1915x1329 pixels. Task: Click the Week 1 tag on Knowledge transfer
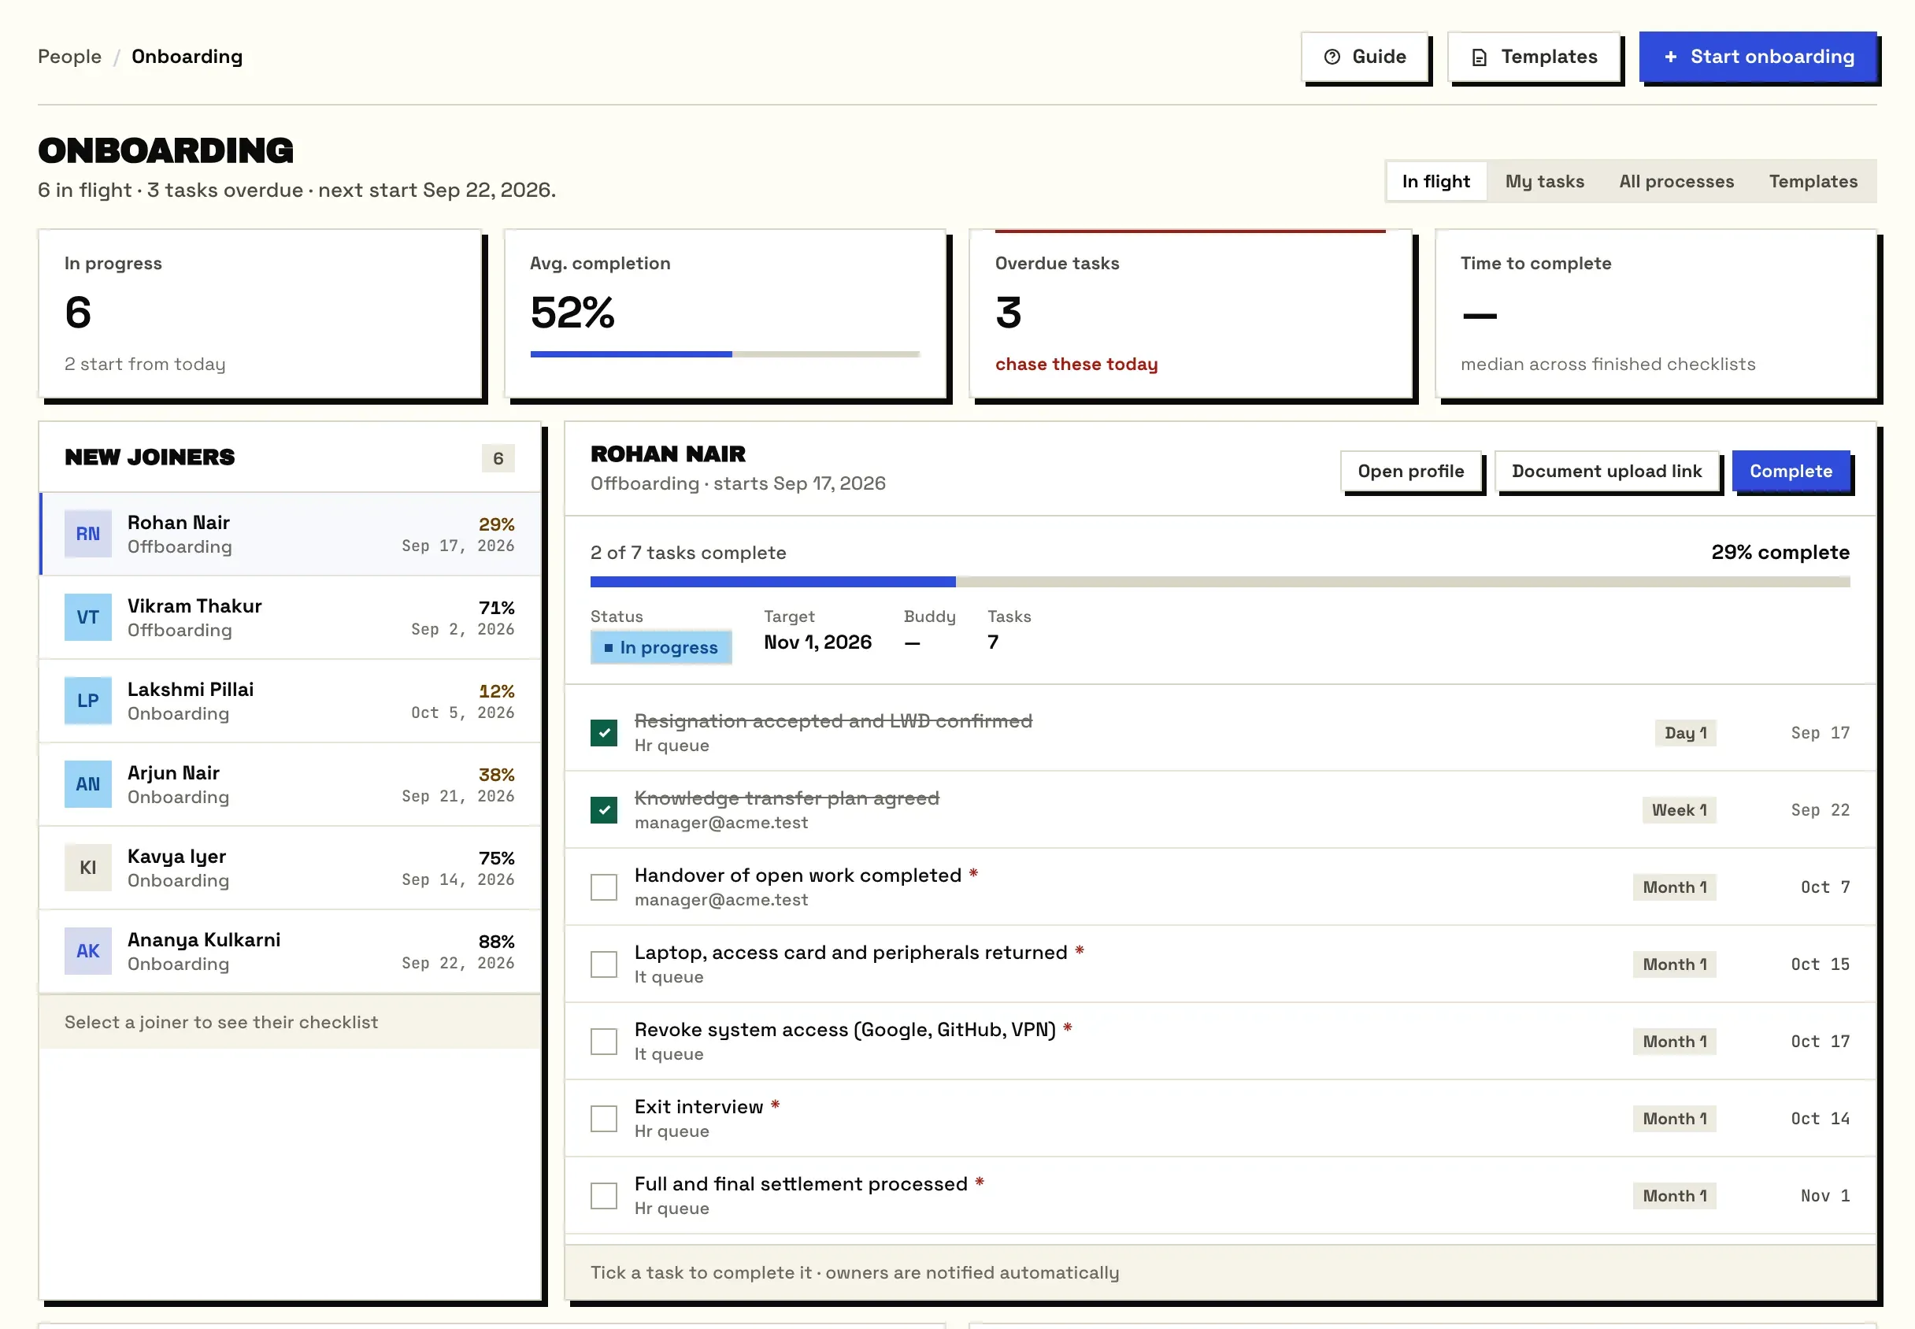[x=1679, y=809]
